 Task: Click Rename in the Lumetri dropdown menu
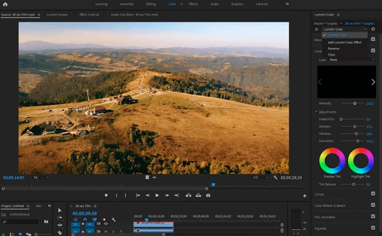(334, 48)
